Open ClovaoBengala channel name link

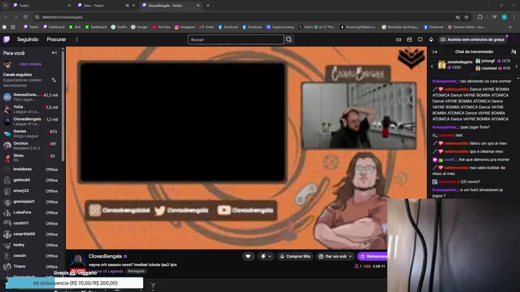[x=105, y=256]
